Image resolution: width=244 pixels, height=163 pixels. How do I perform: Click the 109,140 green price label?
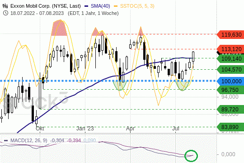tap(230, 59)
